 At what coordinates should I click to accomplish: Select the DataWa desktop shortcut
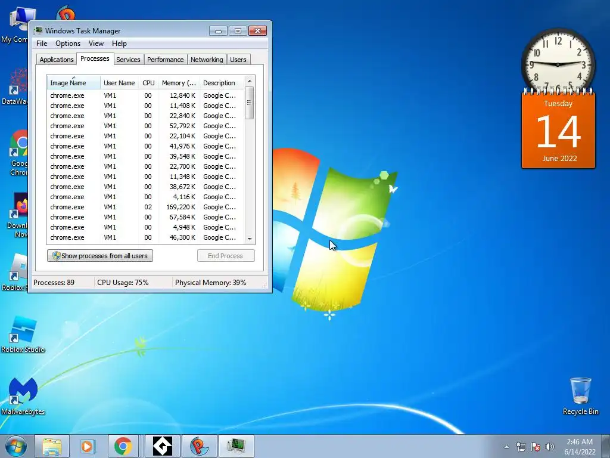pyautogui.click(x=14, y=86)
